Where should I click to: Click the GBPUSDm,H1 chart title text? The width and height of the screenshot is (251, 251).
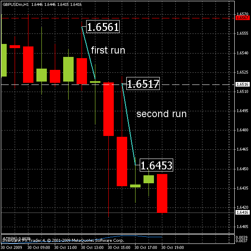[x=15, y=5]
